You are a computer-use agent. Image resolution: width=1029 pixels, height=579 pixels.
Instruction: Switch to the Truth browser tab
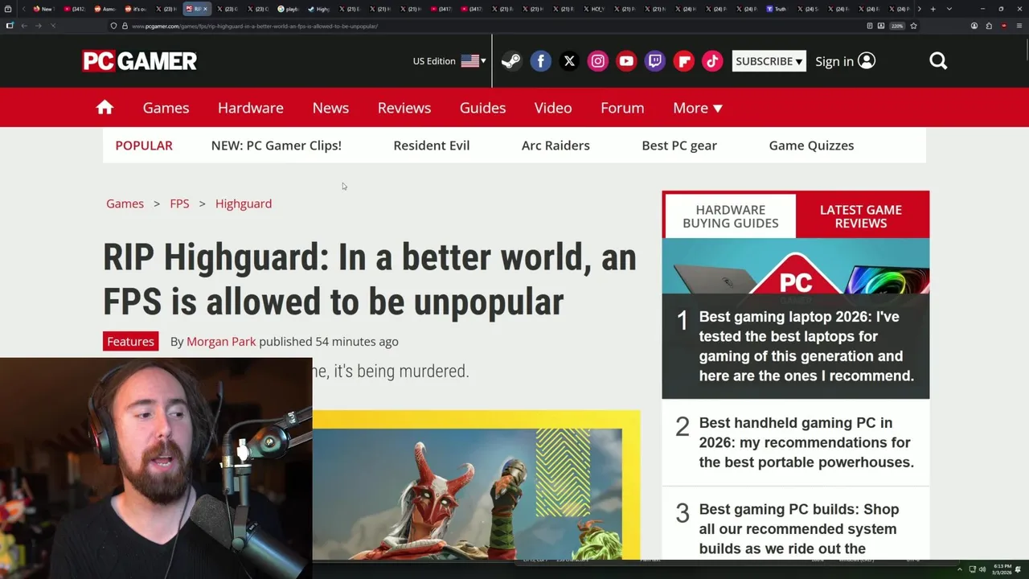(x=777, y=9)
